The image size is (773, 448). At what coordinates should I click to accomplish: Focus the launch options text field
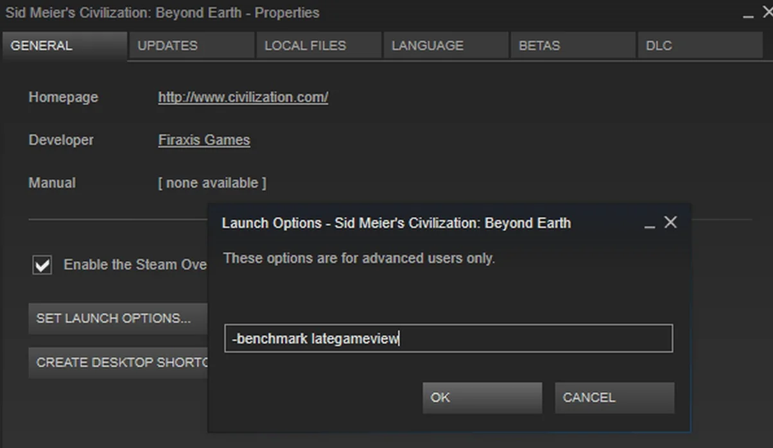(x=449, y=338)
